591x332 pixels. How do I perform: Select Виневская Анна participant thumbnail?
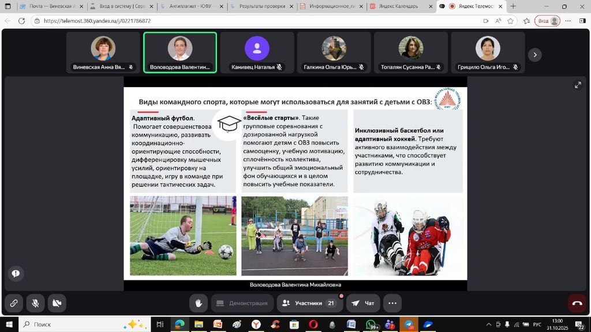pos(103,52)
